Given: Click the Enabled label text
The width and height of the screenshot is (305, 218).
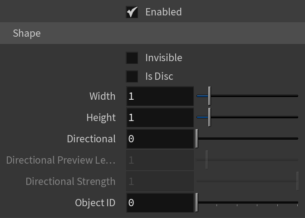Looking at the screenshot, I should 163,12.
